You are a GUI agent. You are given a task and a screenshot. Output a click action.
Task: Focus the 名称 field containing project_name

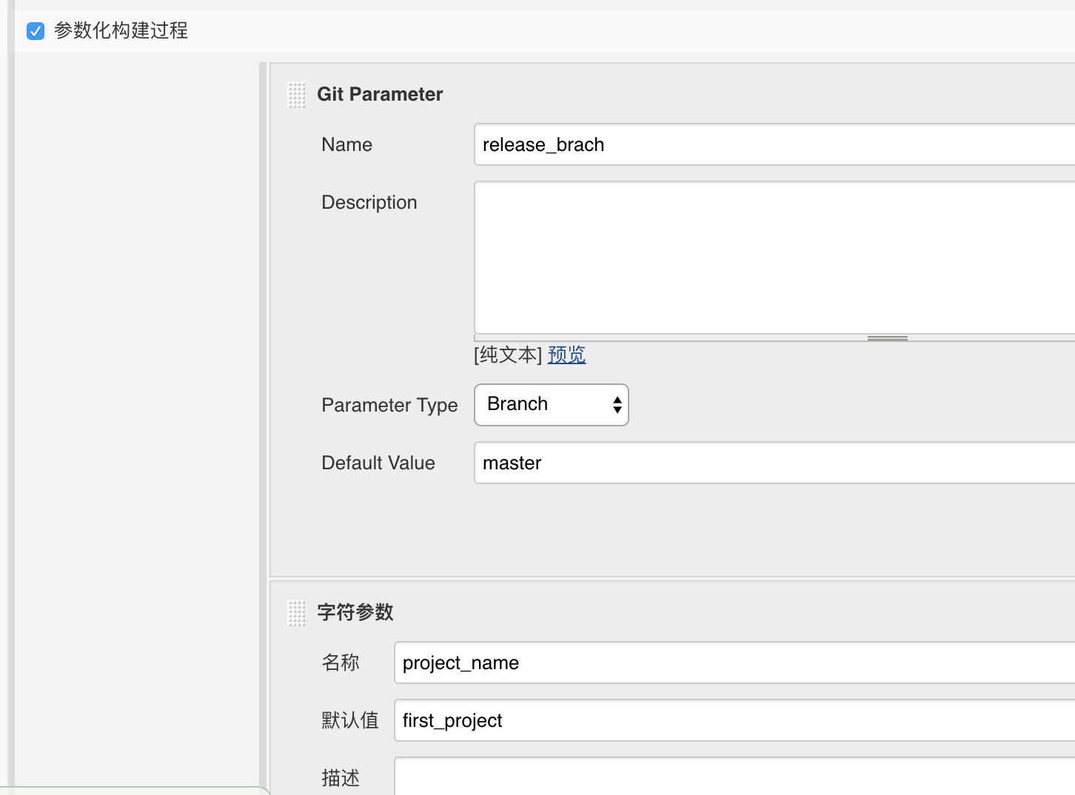tap(734, 662)
